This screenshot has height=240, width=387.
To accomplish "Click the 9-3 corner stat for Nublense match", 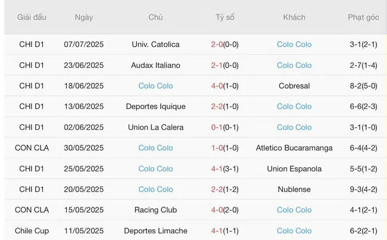I will point(363,189).
